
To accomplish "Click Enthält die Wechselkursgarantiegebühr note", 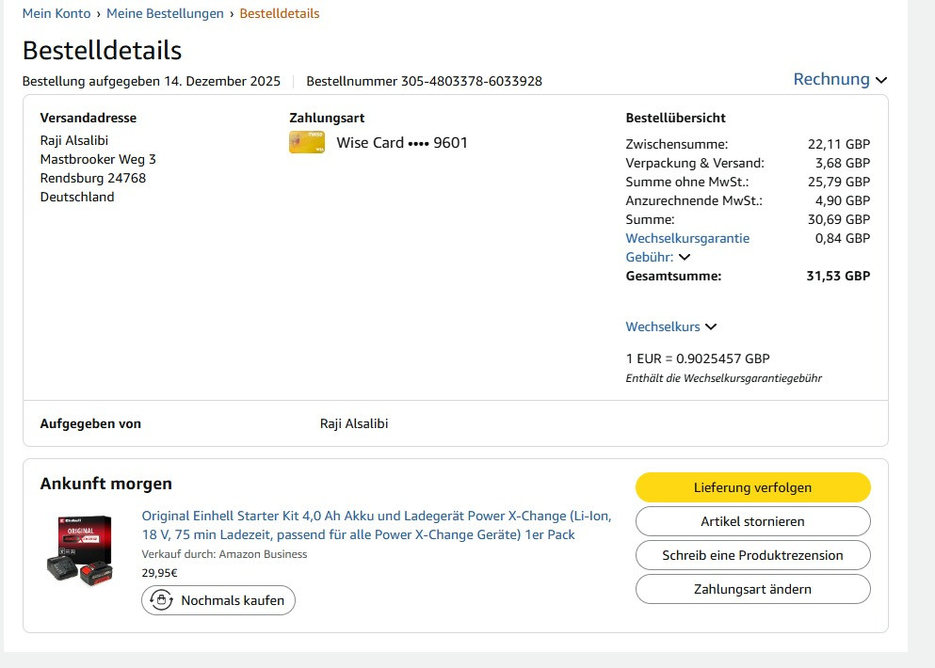I will click(x=723, y=378).
